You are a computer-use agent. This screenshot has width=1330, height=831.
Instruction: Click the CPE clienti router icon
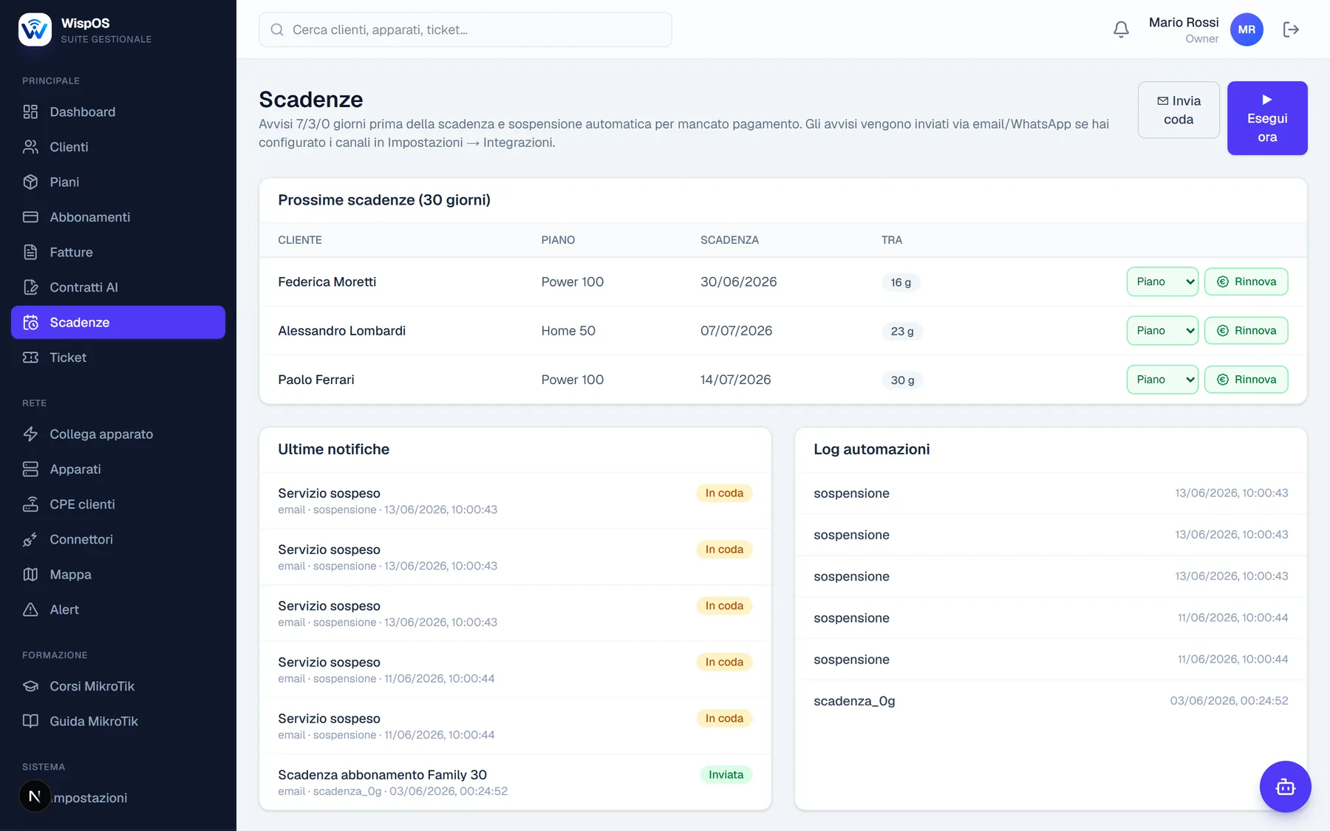pyautogui.click(x=30, y=505)
